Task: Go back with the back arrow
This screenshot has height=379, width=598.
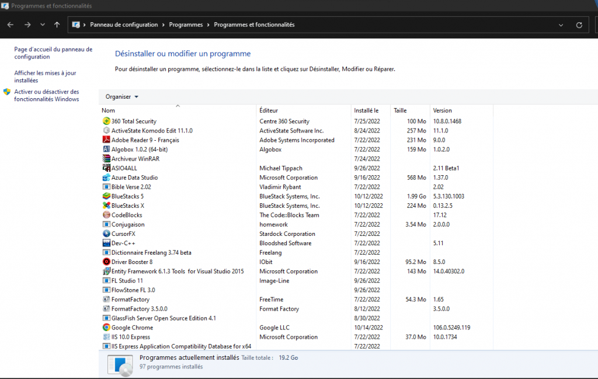Action: click(x=11, y=25)
